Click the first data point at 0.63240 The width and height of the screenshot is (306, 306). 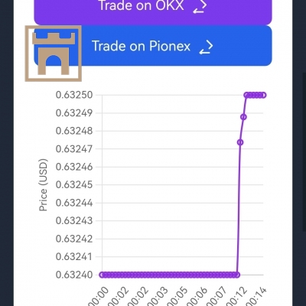coord(102,275)
